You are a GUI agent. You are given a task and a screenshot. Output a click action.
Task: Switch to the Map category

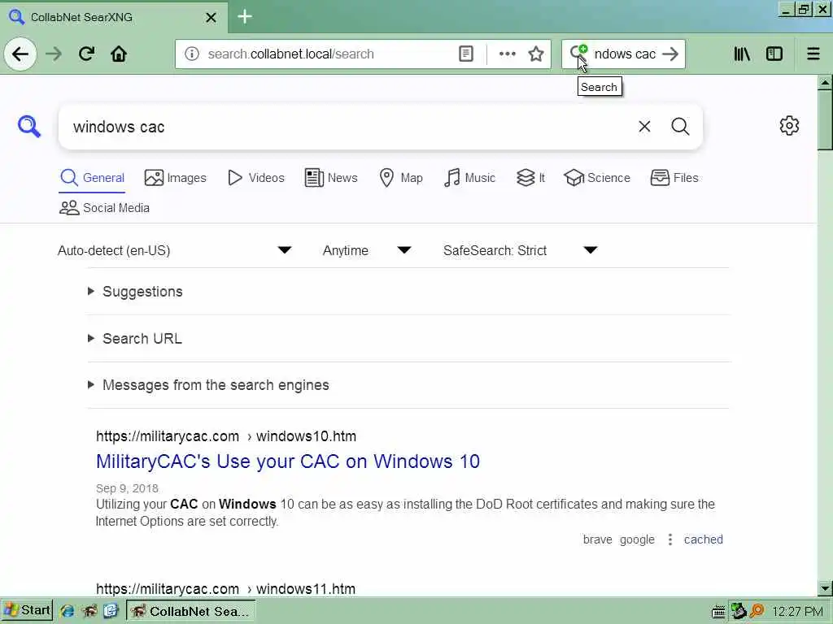click(x=401, y=178)
